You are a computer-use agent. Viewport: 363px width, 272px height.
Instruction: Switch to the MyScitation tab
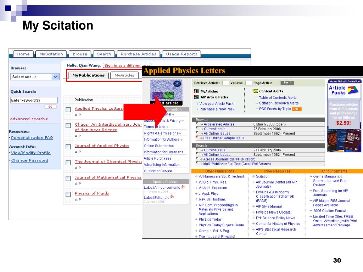51,54
